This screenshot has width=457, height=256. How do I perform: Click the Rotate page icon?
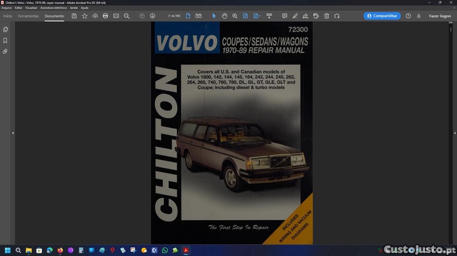pyautogui.click(x=337, y=16)
